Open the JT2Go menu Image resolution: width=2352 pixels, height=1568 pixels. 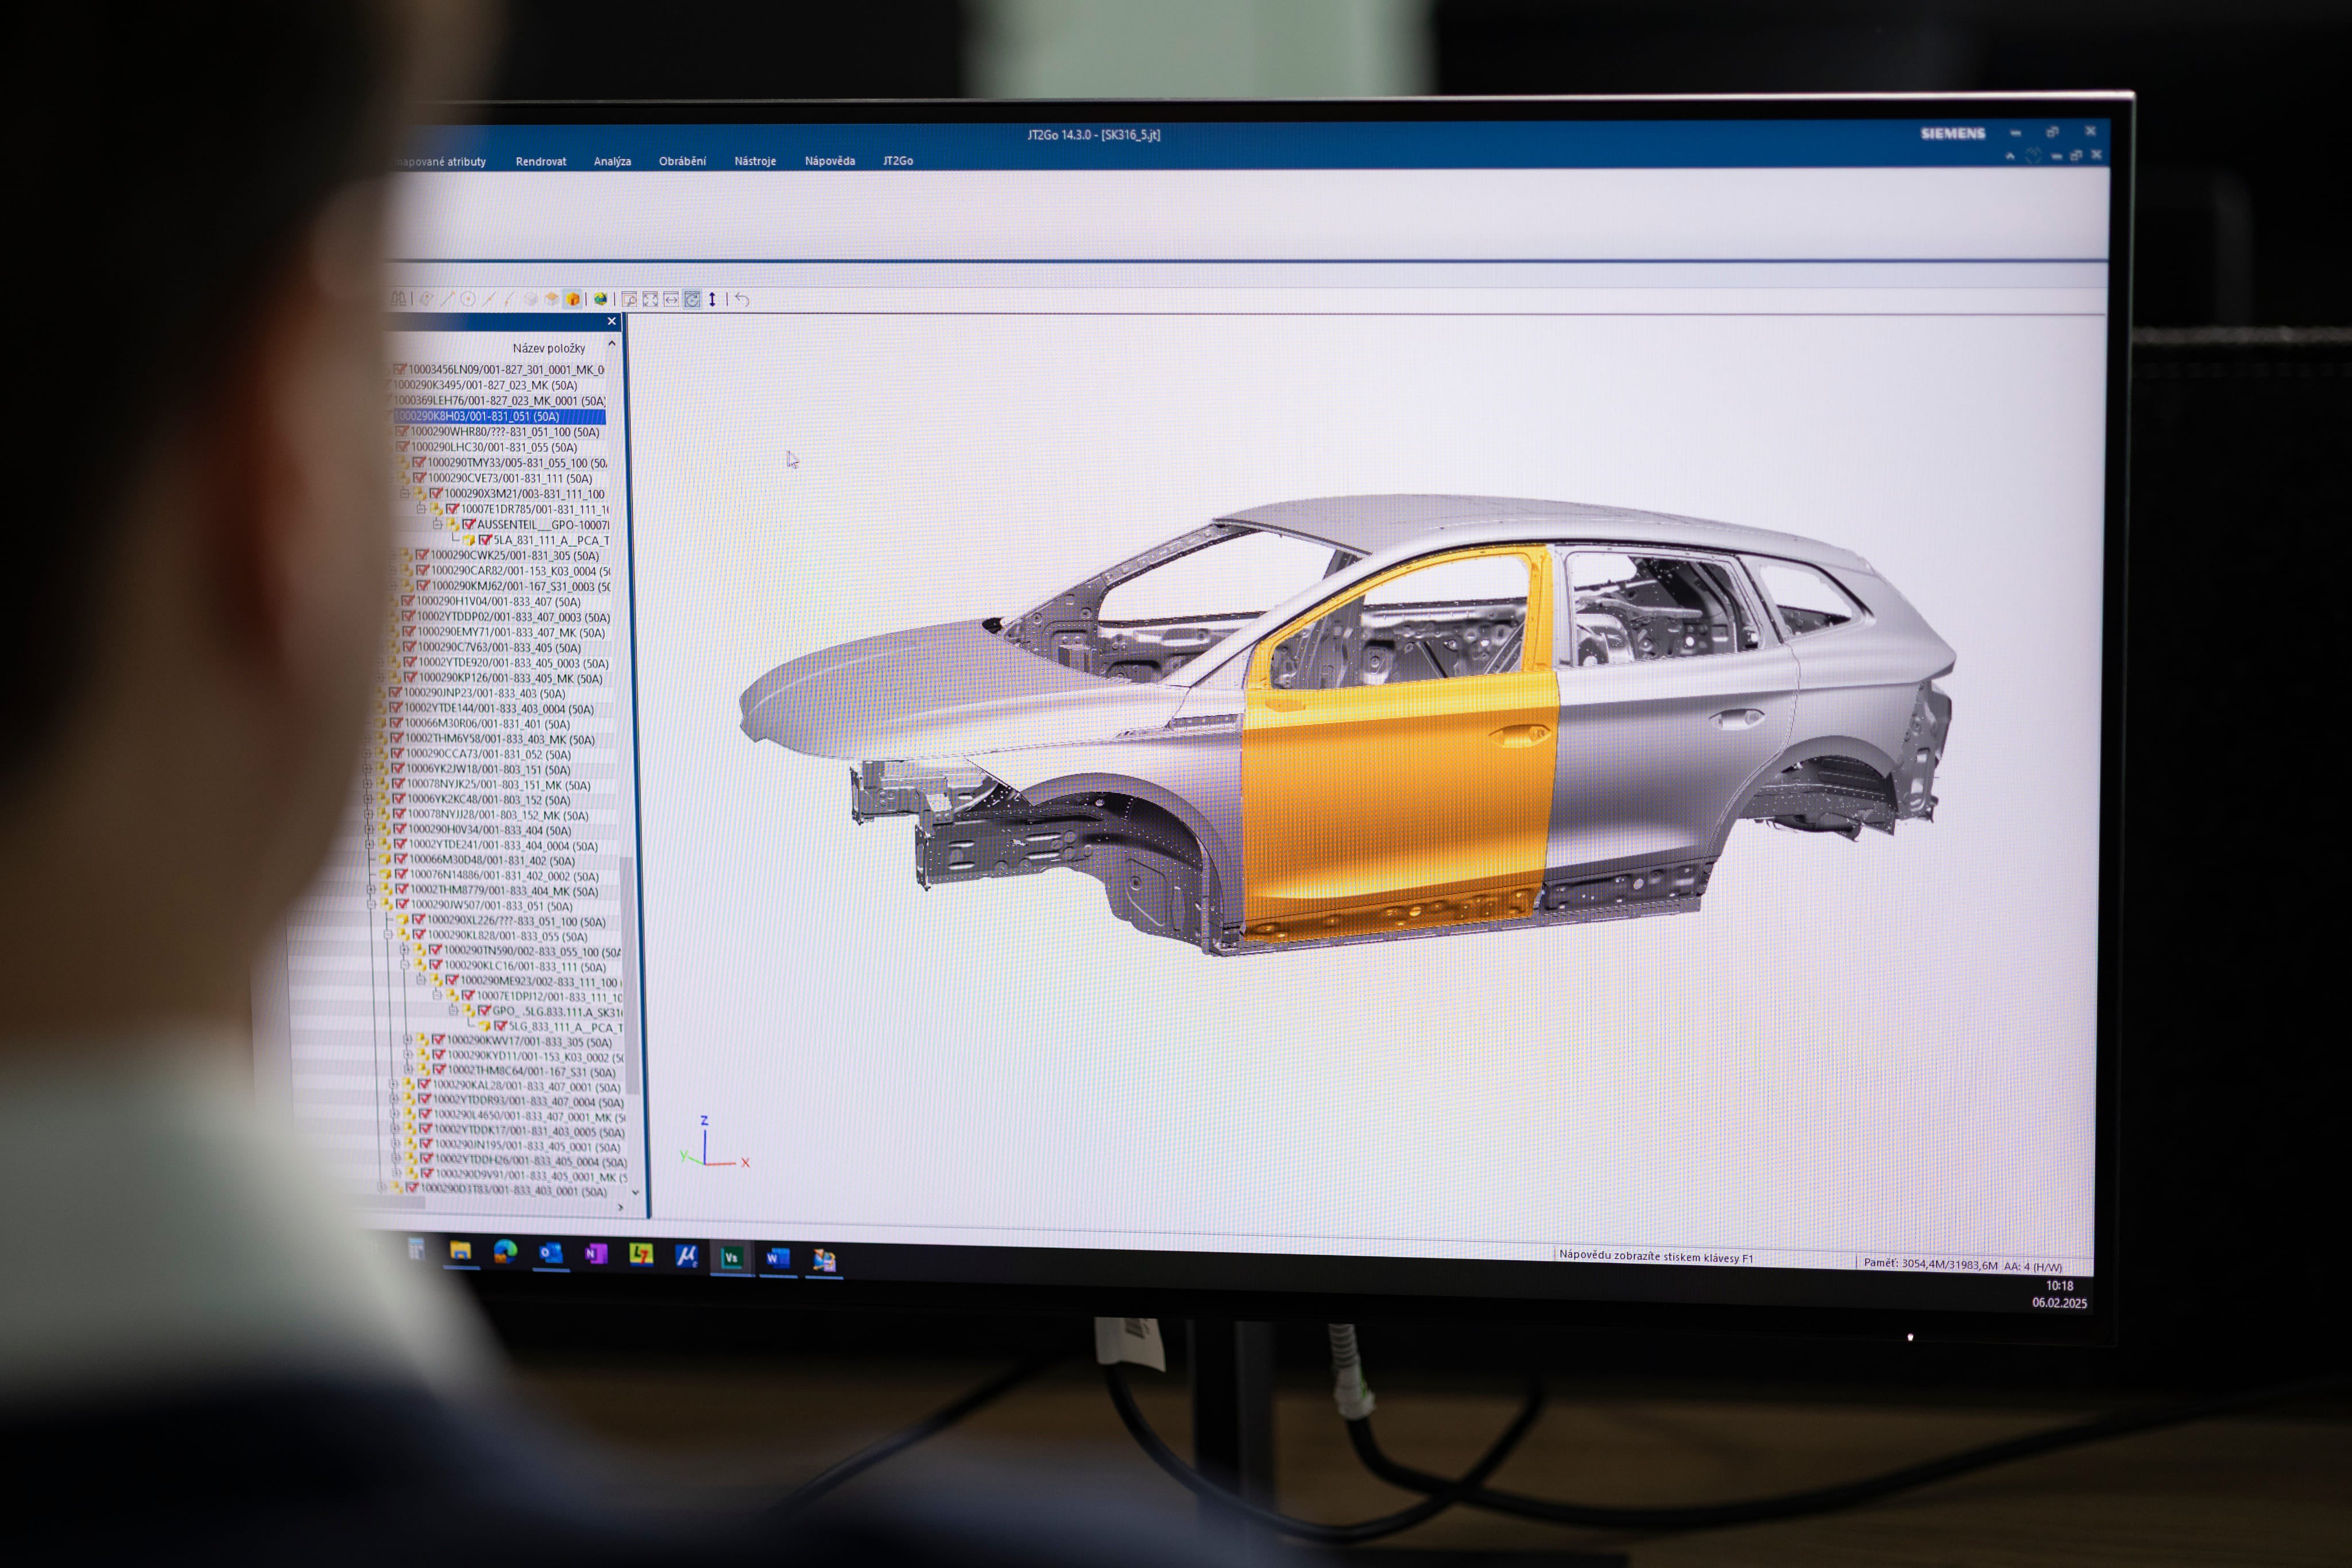(898, 161)
